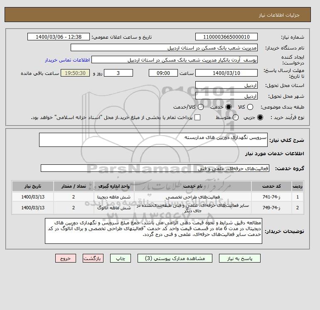This screenshot has width=320, height=310.
Task: Click the quantity cell in row 2
Action: 74,208
